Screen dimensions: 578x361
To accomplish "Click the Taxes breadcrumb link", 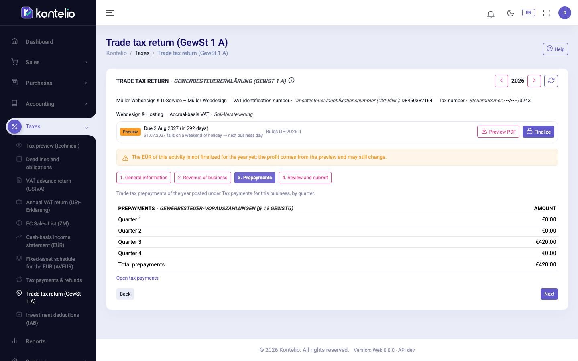I will [x=142, y=53].
